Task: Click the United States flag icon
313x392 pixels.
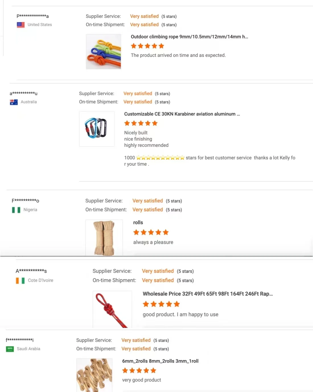Action: point(21,25)
